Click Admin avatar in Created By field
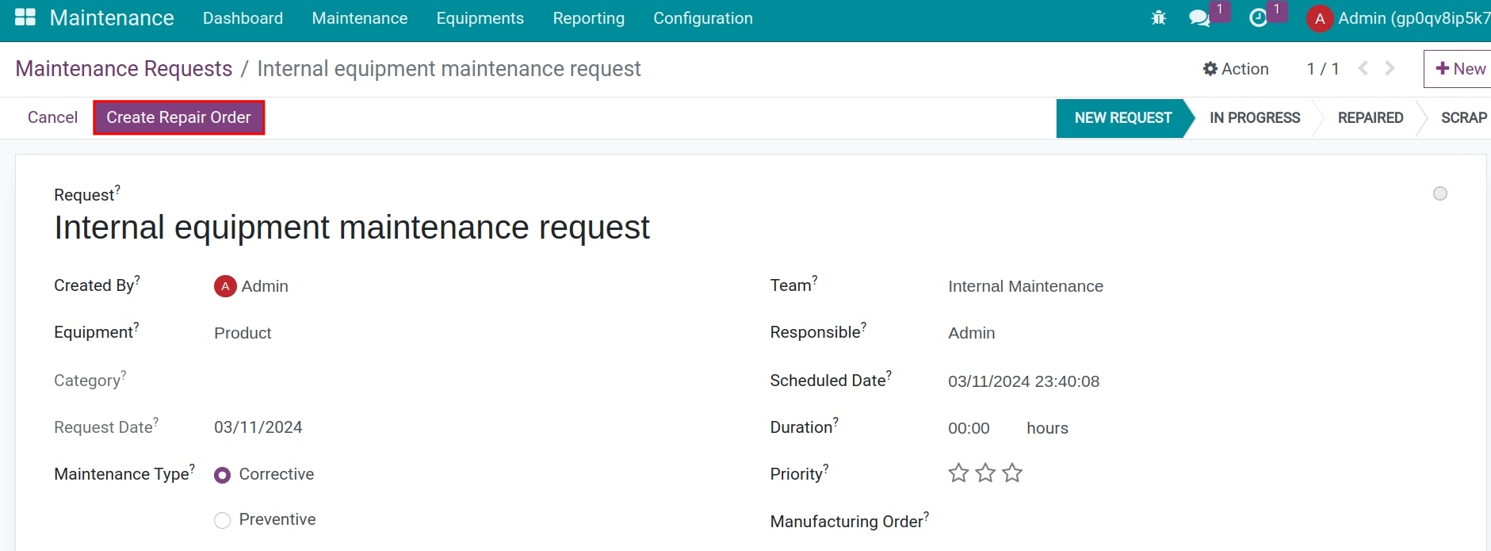The height and width of the screenshot is (551, 1491). (225, 286)
